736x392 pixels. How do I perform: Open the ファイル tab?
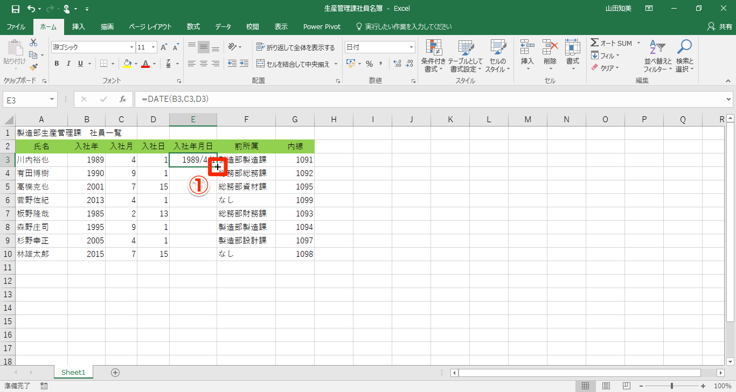pos(16,26)
